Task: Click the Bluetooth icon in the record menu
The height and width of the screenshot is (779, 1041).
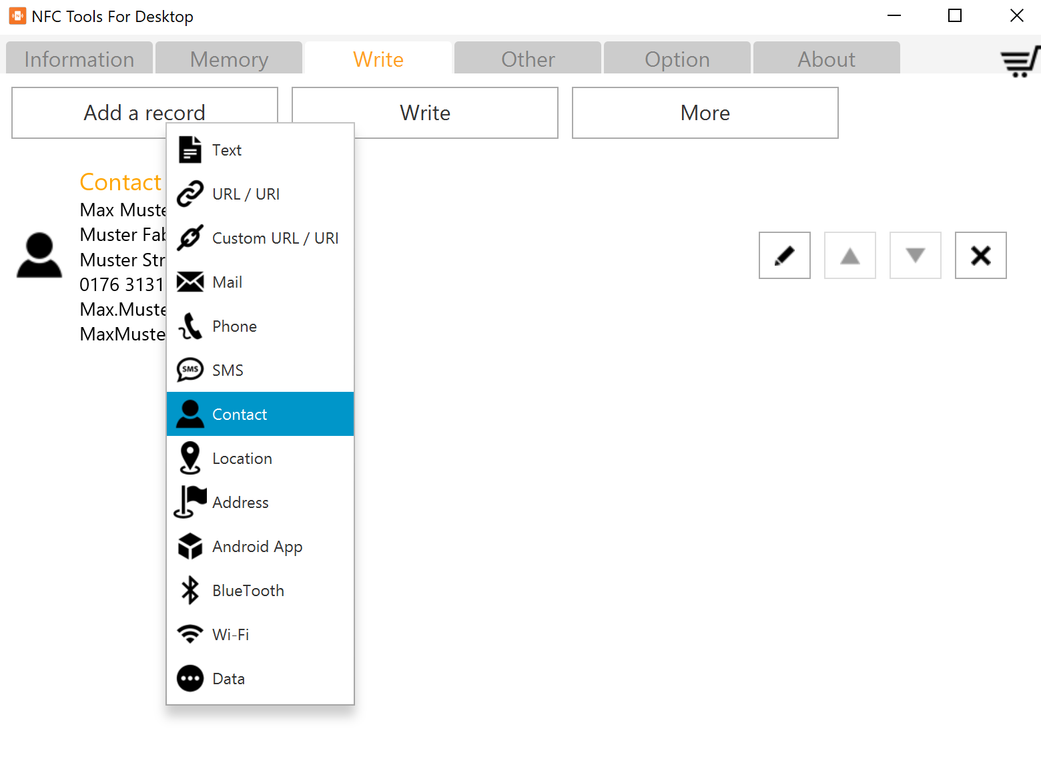Action: click(190, 591)
